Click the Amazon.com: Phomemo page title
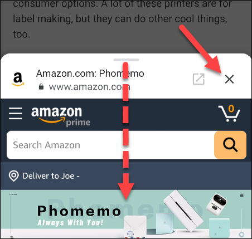Screen dimensions: 252x239 [x=90, y=74]
